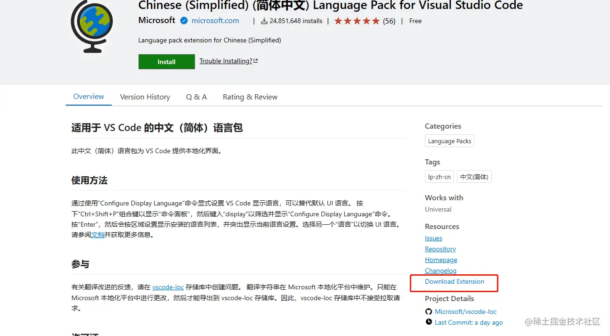Click the installs download icon
This screenshot has width=610, height=336.
coord(264,21)
